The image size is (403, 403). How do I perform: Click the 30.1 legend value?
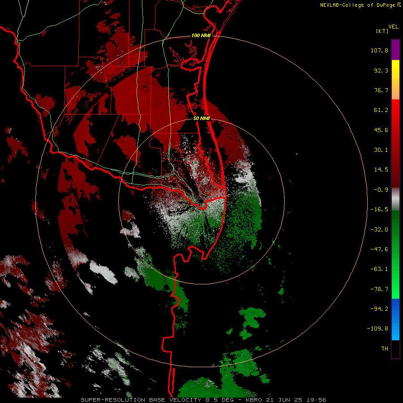pyautogui.click(x=381, y=150)
